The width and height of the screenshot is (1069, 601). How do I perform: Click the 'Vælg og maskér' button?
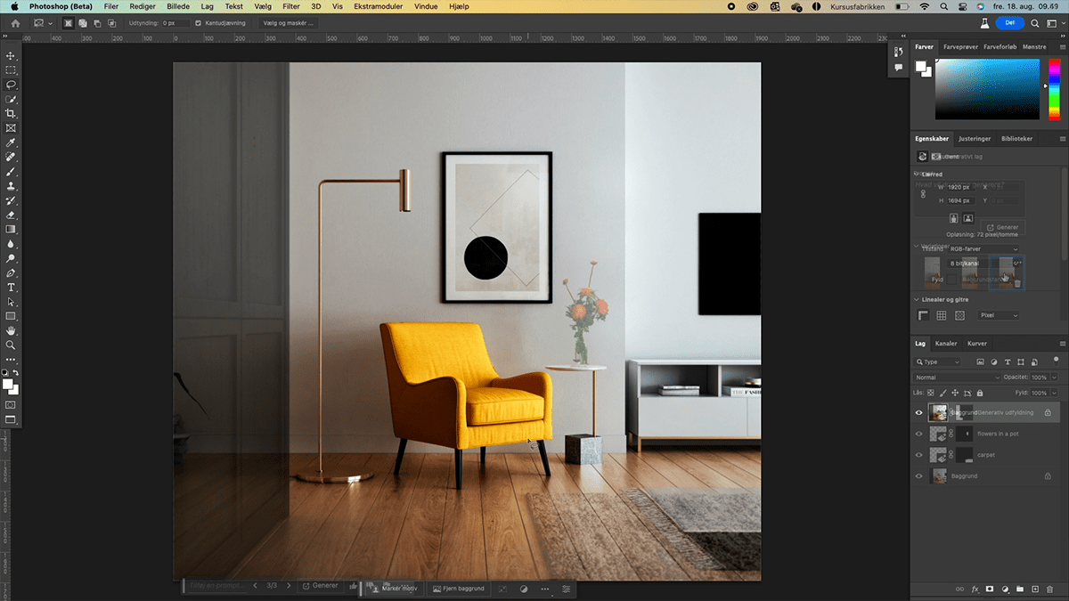pyautogui.click(x=288, y=22)
